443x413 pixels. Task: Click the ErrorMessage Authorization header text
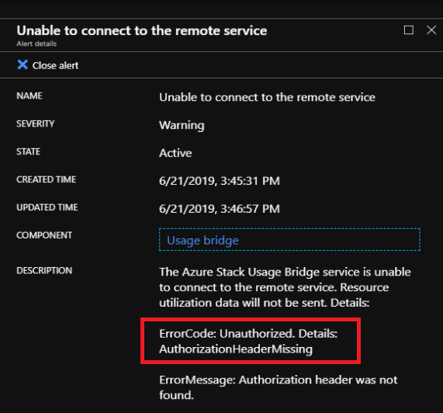click(x=279, y=387)
